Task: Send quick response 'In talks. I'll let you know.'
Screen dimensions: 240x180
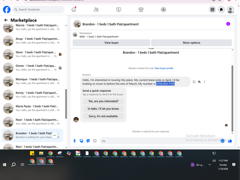Action: pos(103,108)
